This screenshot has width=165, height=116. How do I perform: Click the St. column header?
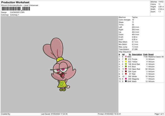tap(130, 54)
